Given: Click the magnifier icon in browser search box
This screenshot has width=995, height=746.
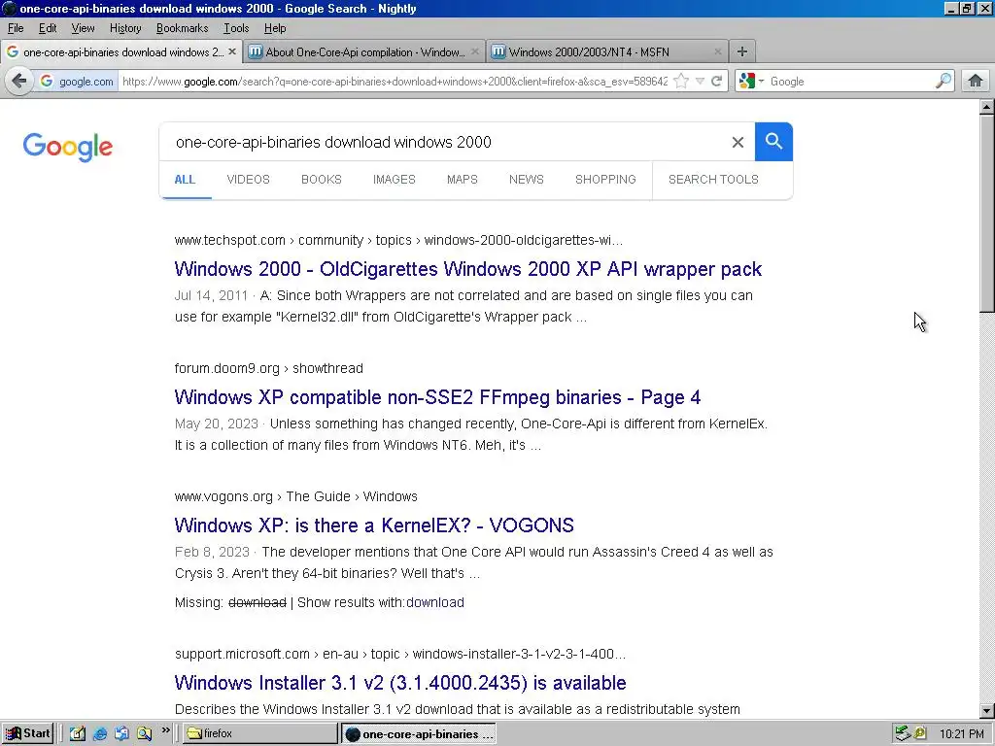Looking at the screenshot, I should [x=944, y=81].
